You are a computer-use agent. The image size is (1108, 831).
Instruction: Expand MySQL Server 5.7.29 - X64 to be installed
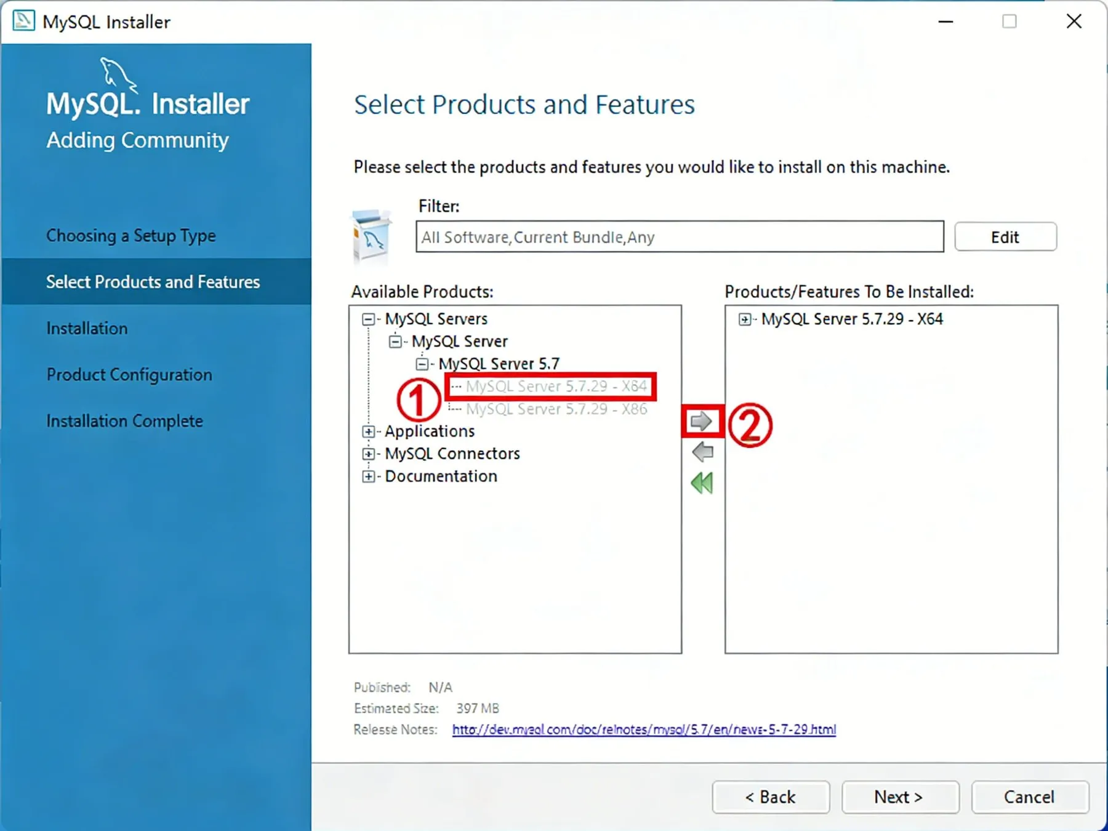pos(745,319)
